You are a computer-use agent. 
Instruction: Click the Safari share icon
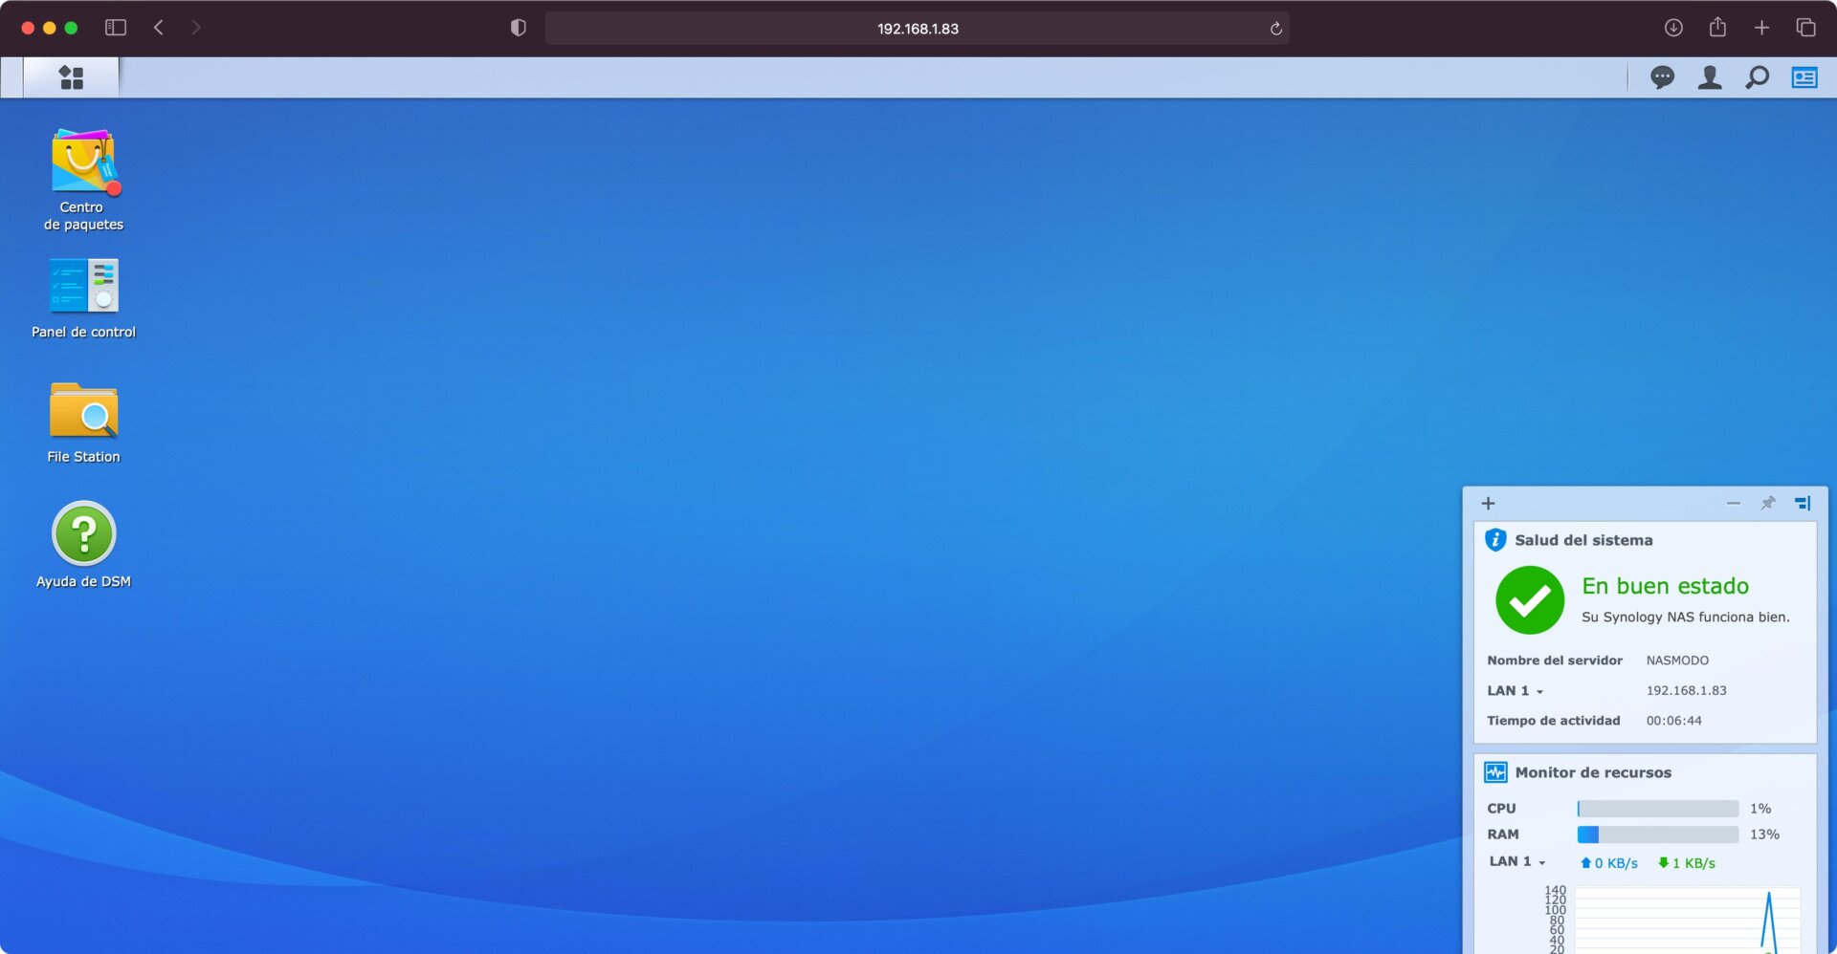1717,28
